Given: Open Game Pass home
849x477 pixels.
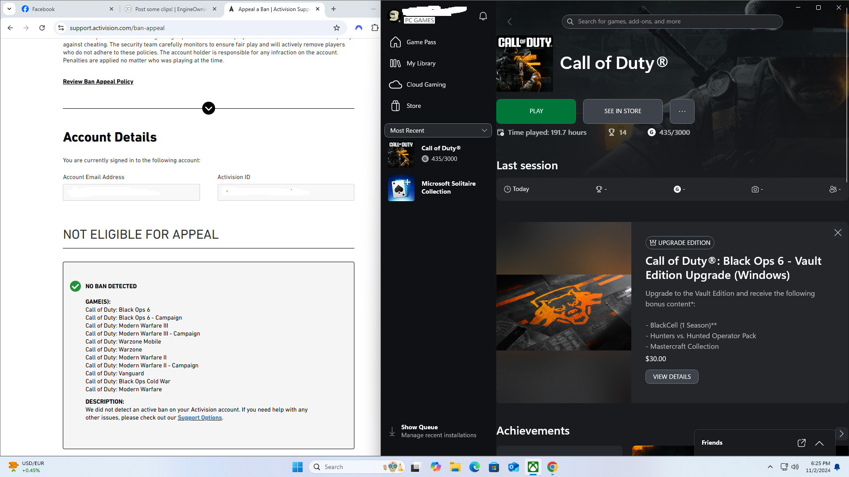Looking at the screenshot, I should pyautogui.click(x=438, y=42).
